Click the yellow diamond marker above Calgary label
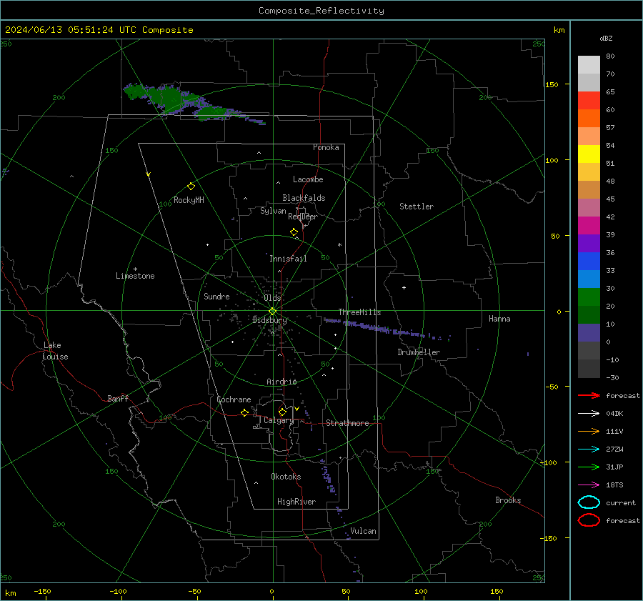This screenshot has height=601, width=643. tap(282, 412)
